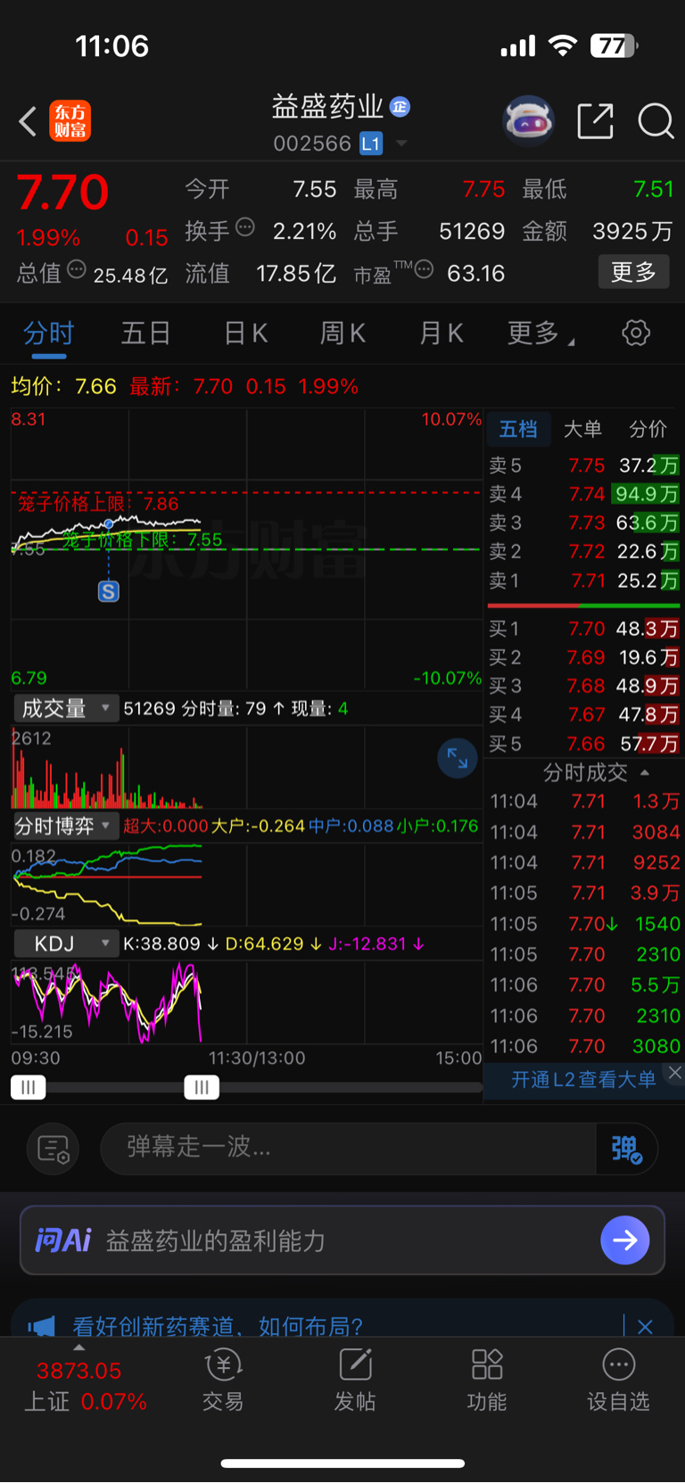The image size is (685, 1483).
Task: Expand stock code 002566 dropdown arrow
Action: (x=401, y=144)
